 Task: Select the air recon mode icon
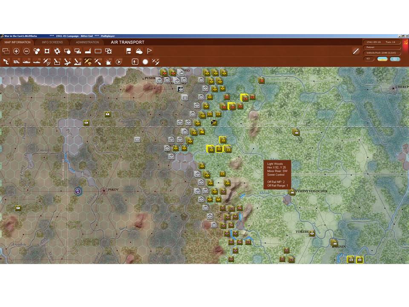coord(47,62)
